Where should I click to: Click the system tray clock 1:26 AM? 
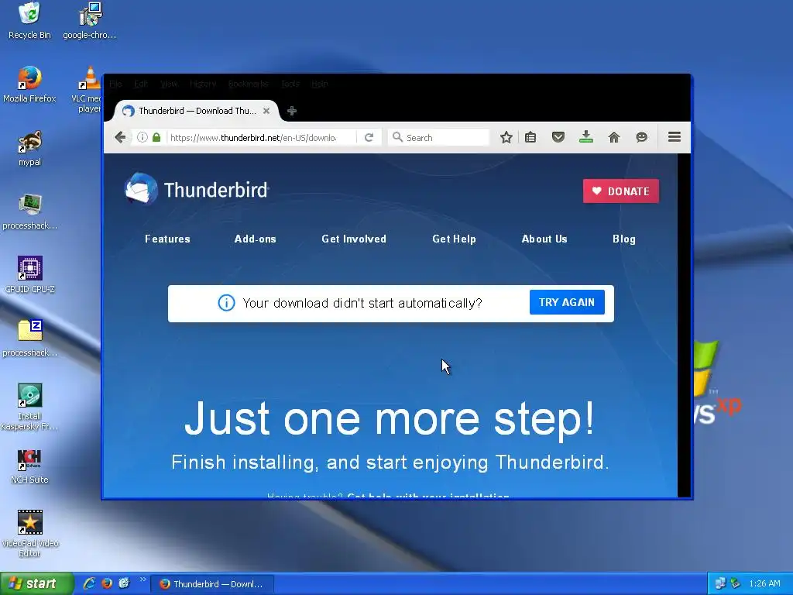point(764,583)
